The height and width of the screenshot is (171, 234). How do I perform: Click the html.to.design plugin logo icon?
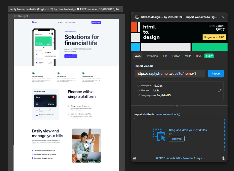[x=137, y=17]
